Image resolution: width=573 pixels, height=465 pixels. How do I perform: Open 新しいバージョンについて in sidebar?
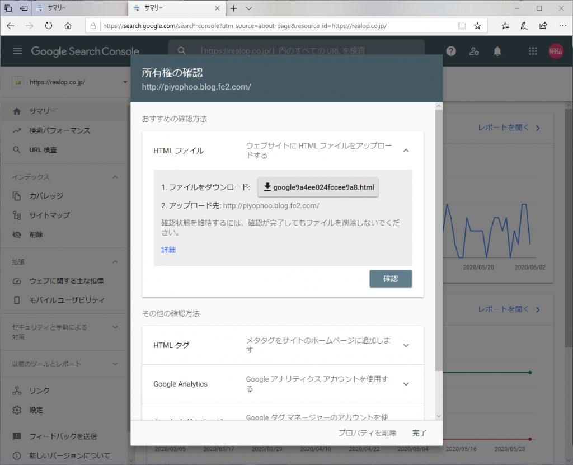[64, 455]
